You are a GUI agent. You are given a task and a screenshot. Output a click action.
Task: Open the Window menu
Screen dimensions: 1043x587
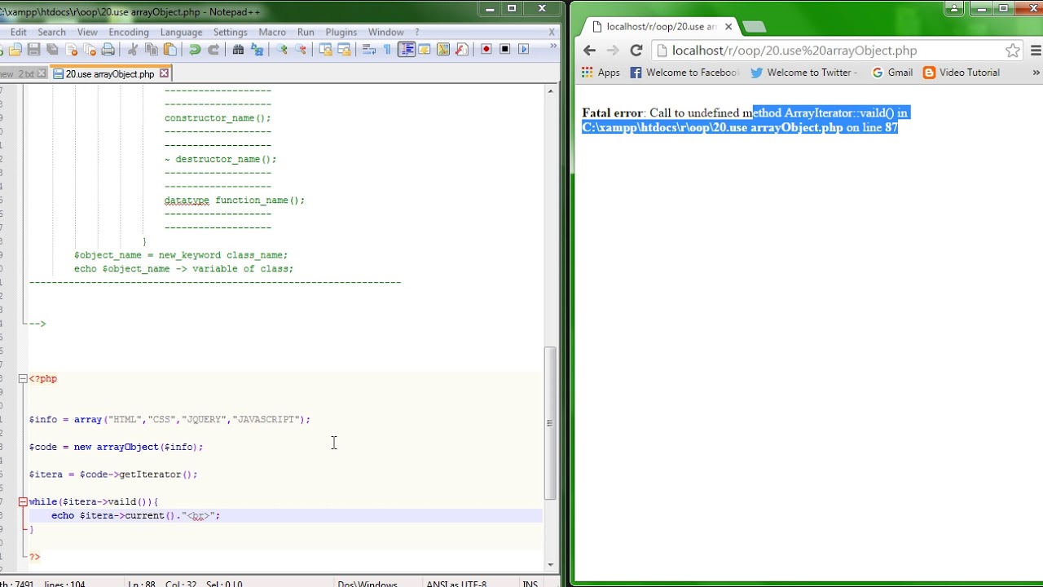(x=385, y=32)
